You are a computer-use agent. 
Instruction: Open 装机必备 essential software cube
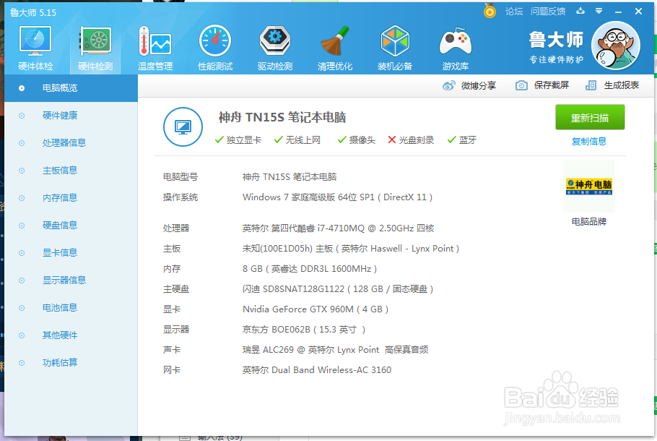pos(395,48)
